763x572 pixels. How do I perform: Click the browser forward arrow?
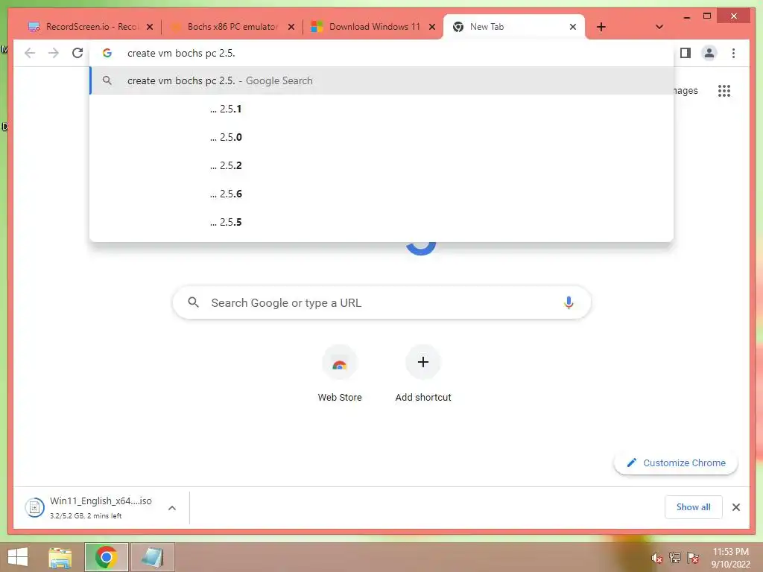(x=54, y=53)
